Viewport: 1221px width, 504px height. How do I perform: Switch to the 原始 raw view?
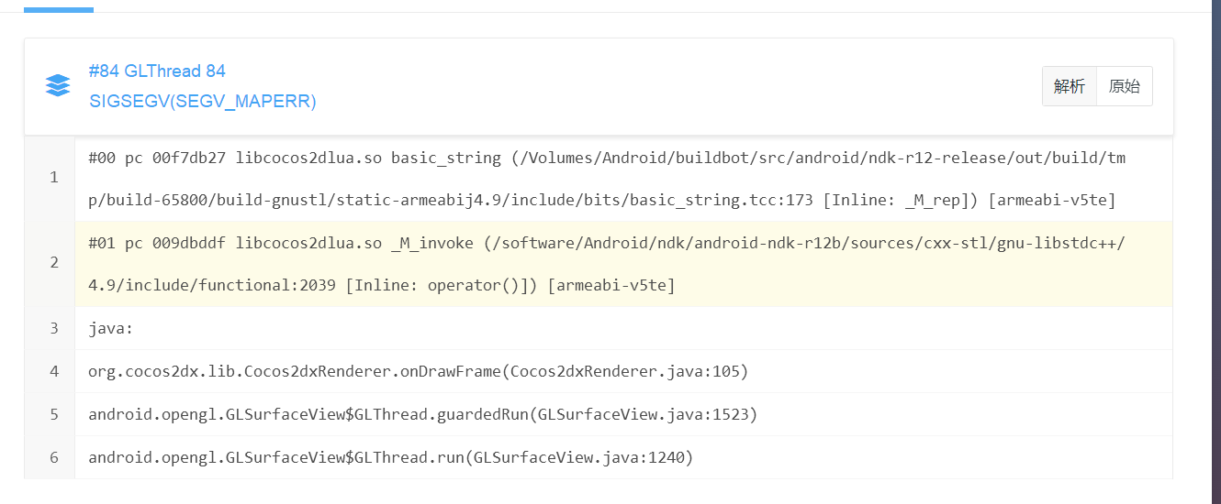1125,86
